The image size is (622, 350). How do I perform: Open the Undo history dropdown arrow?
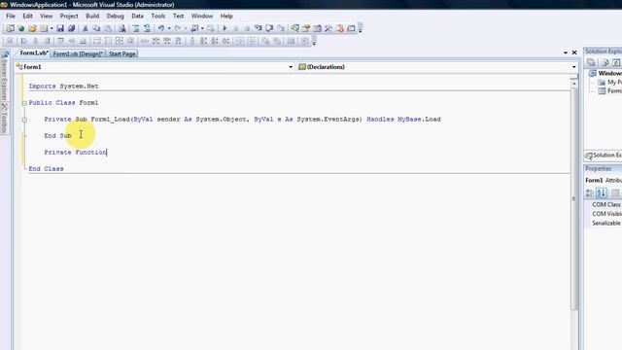pos(169,28)
